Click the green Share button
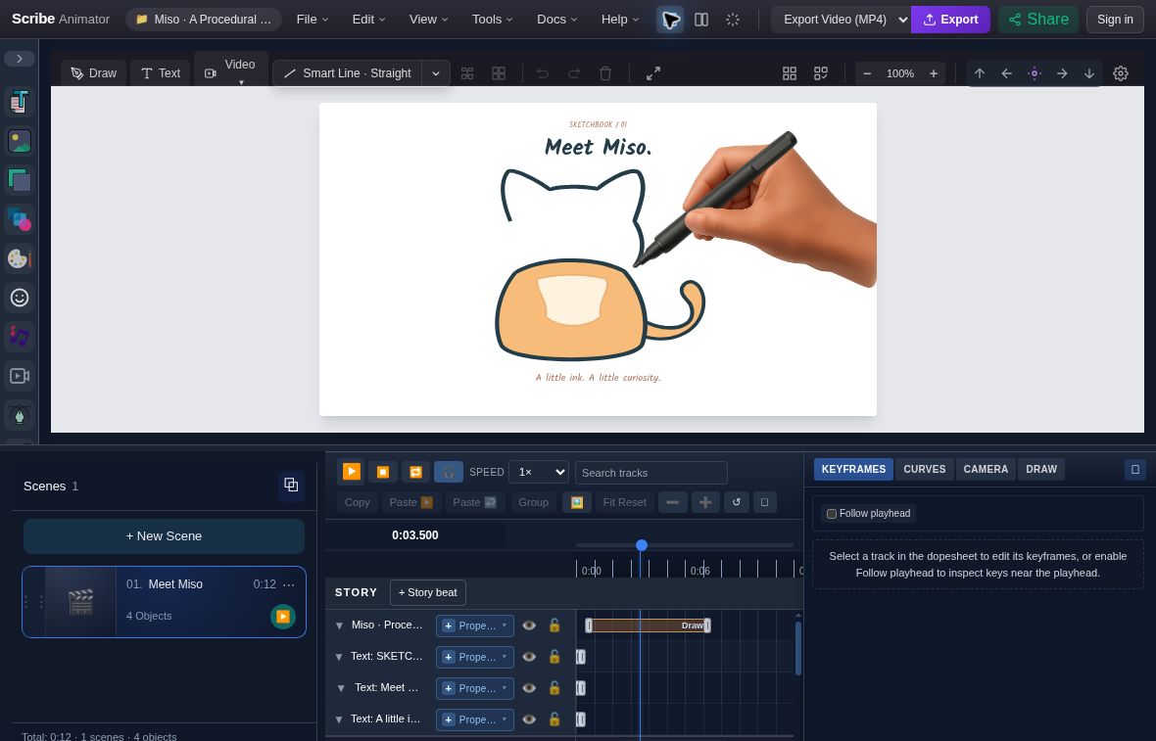 1038,20
